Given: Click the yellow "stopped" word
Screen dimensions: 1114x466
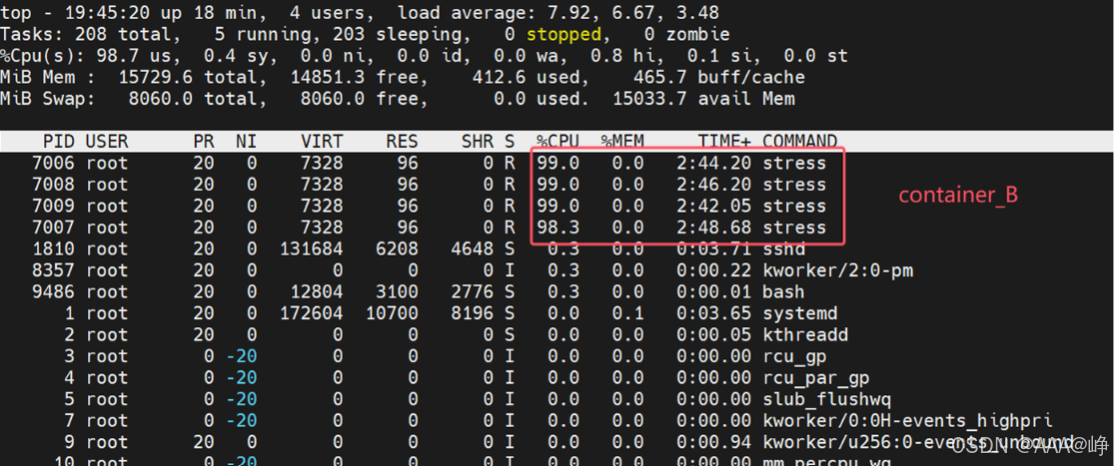Looking at the screenshot, I should (x=564, y=34).
